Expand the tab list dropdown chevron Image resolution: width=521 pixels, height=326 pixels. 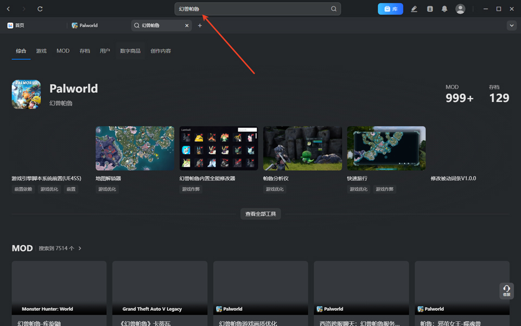pyautogui.click(x=512, y=26)
